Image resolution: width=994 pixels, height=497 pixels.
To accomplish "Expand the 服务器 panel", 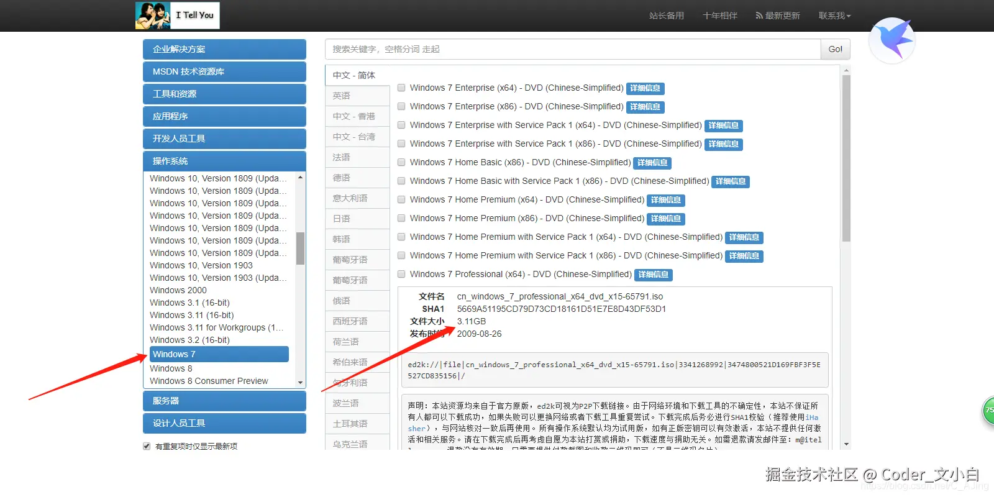I will [x=224, y=401].
